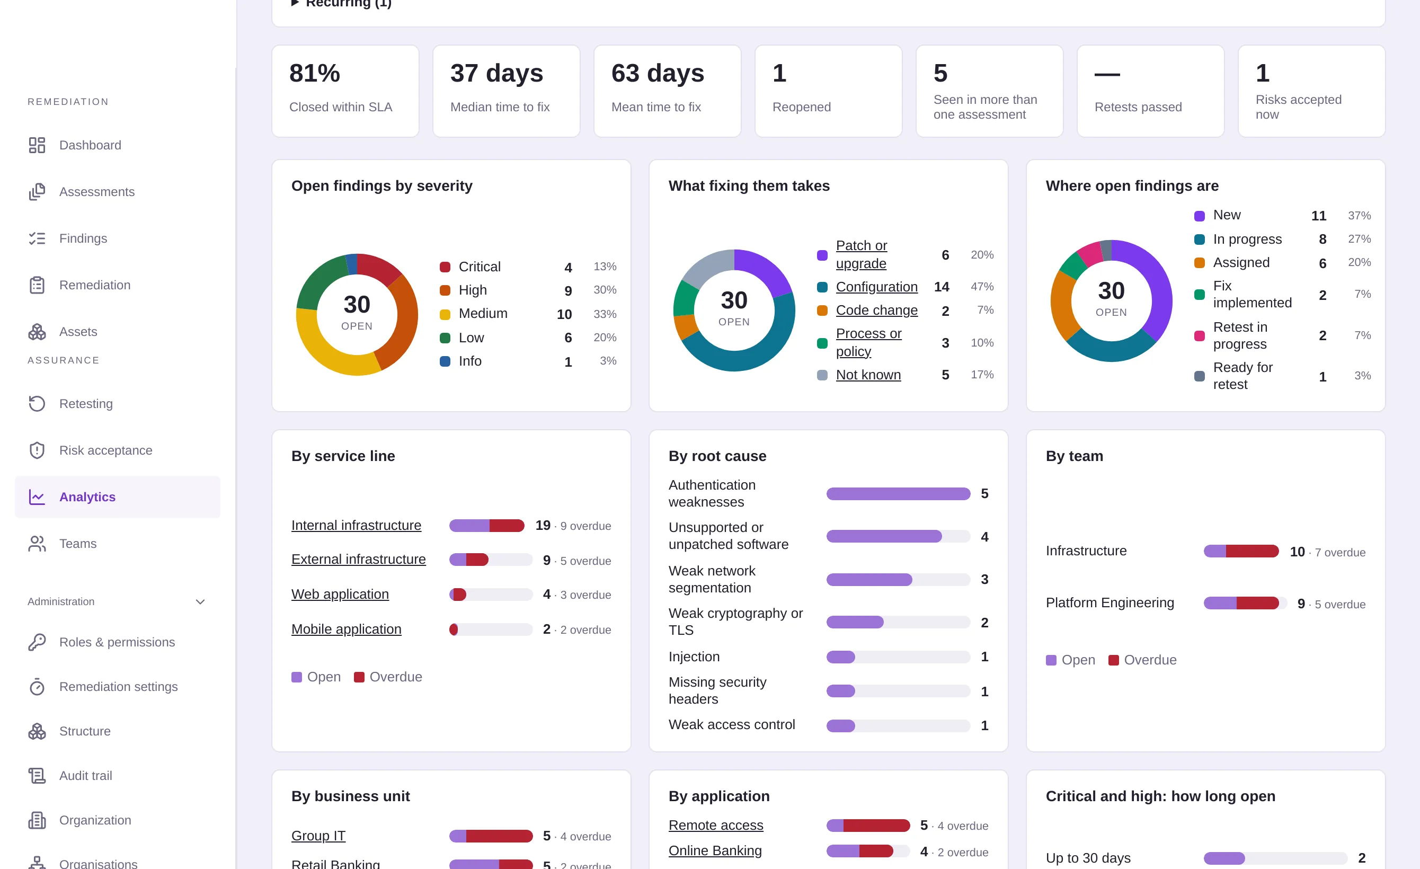Image resolution: width=1420 pixels, height=869 pixels.
Task: Open Internal infrastructure service line
Action: (x=356, y=526)
